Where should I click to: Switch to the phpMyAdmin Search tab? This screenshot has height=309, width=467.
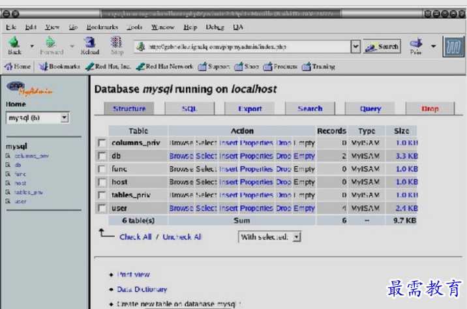(x=310, y=109)
